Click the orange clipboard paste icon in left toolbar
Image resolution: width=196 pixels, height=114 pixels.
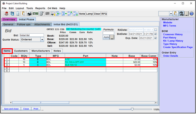click(x=23, y=13)
